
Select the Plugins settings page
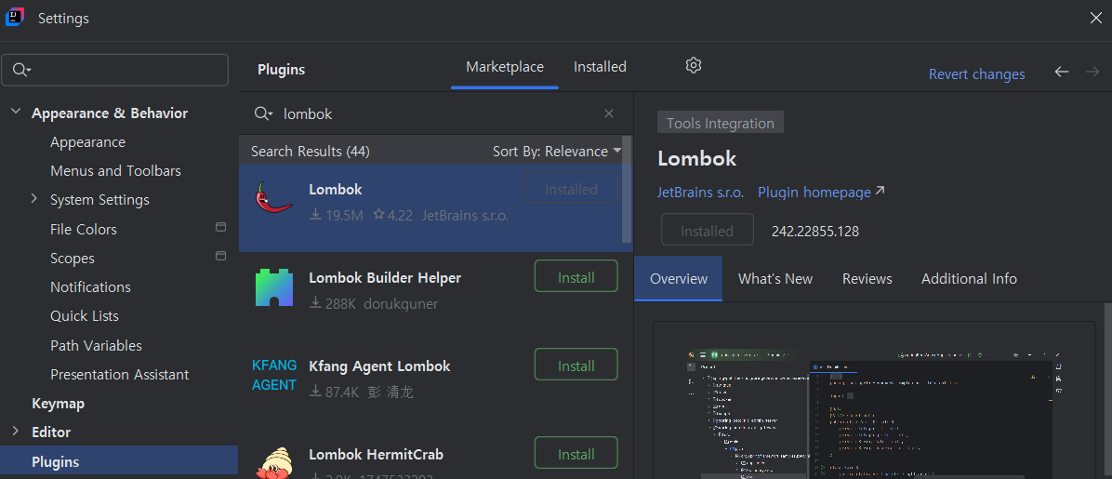pos(119,462)
